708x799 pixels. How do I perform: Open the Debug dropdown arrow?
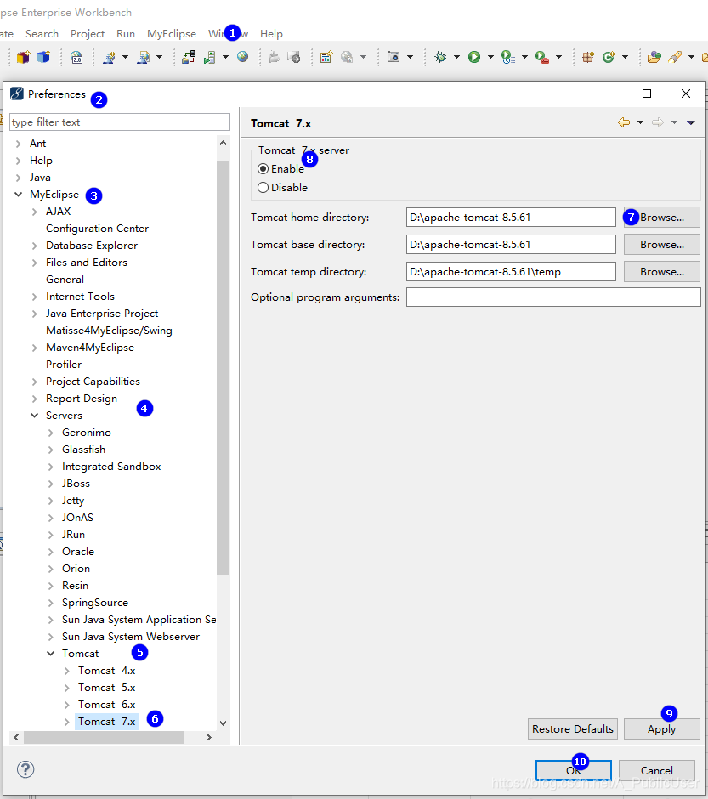(456, 57)
